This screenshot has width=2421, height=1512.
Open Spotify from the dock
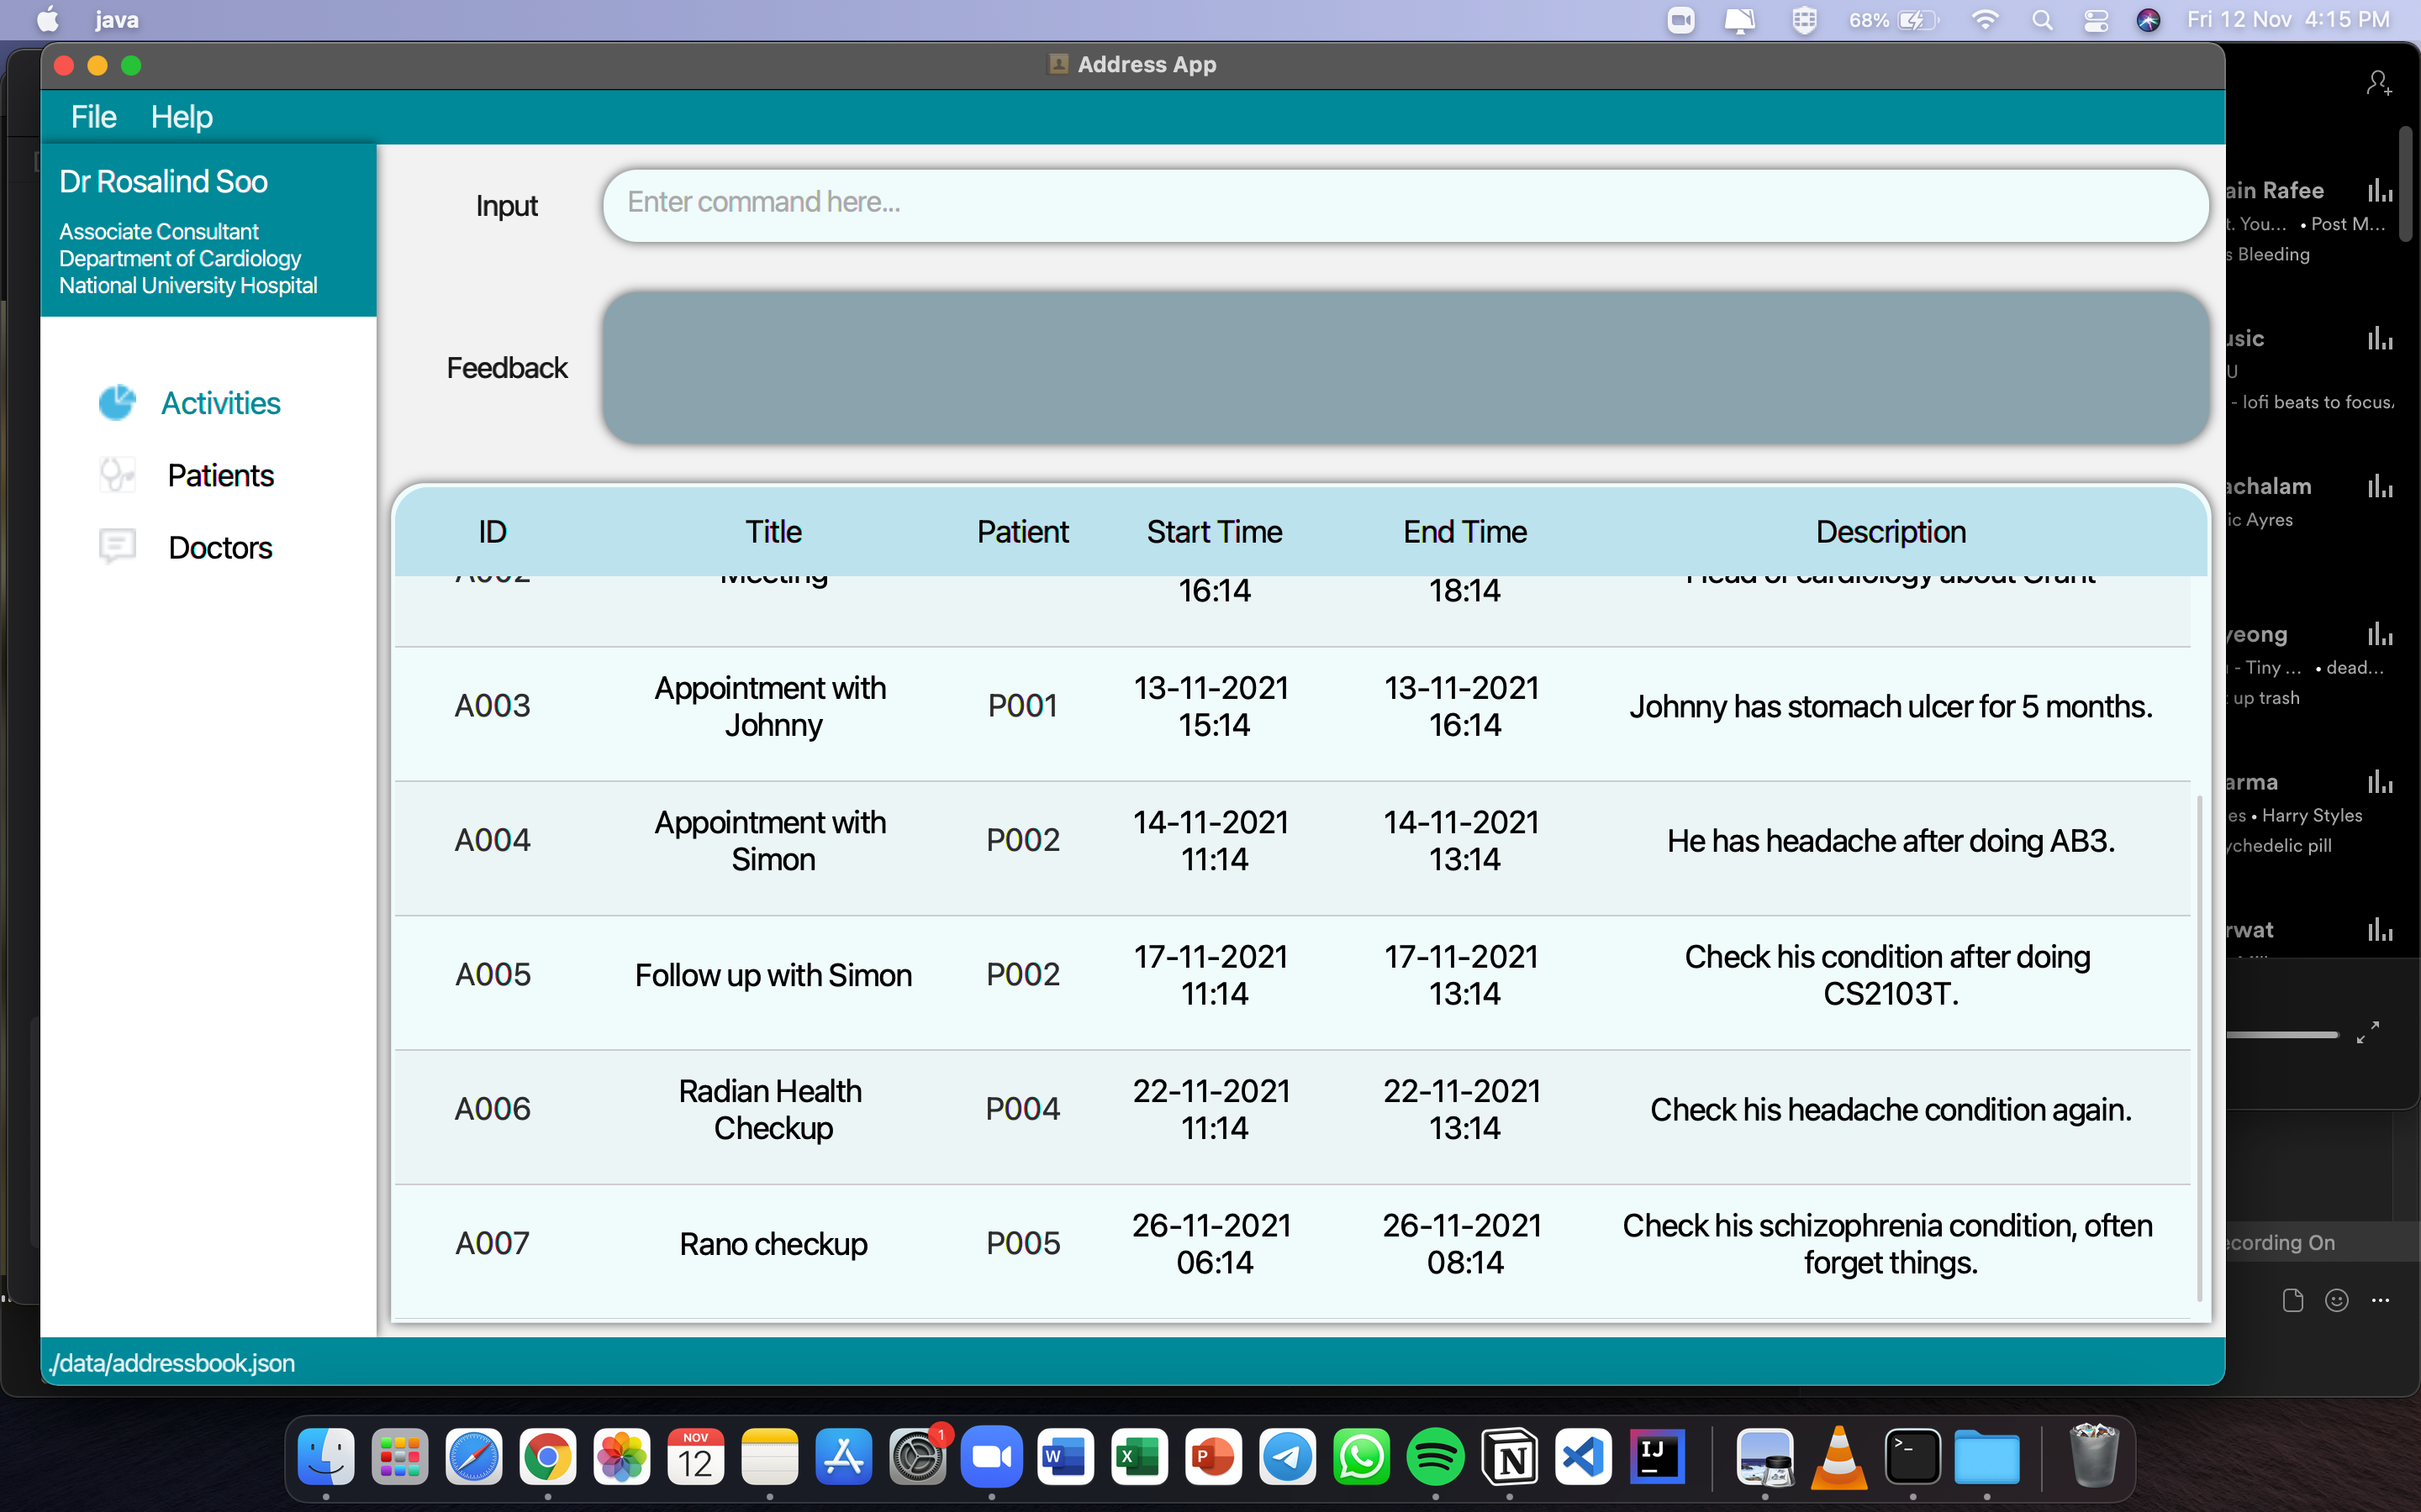click(1435, 1457)
